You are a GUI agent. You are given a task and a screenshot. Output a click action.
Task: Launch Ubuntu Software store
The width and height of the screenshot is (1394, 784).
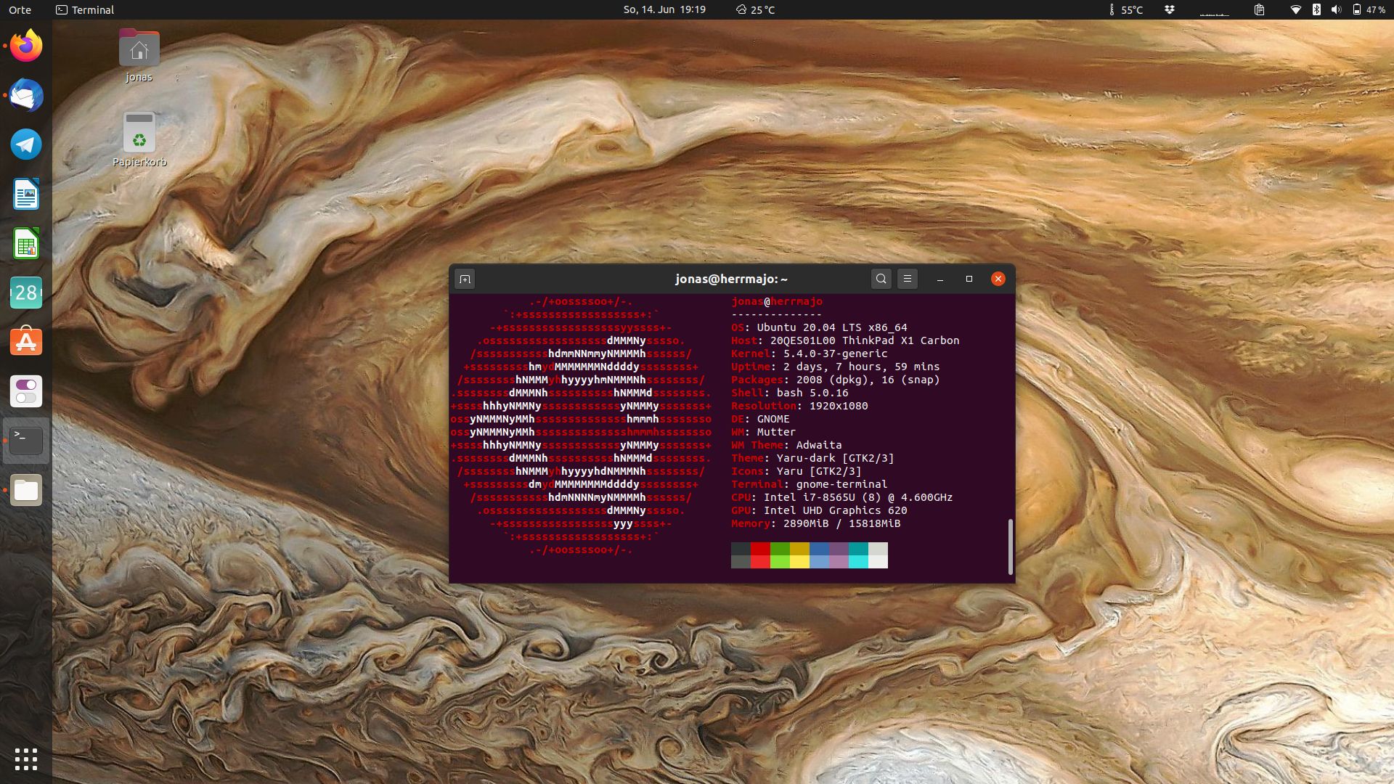point(25,342)
